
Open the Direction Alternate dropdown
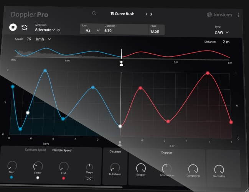pos(45,30)
